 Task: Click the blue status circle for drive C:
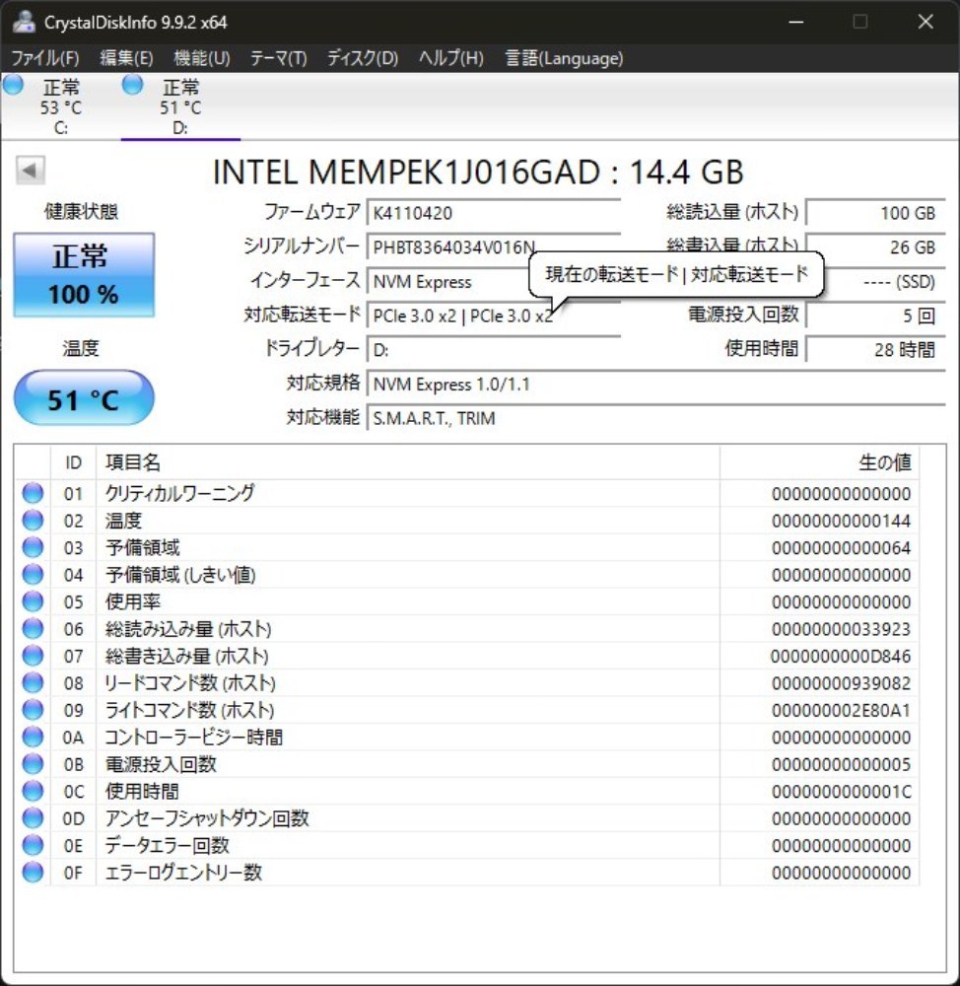click(12, 84)
